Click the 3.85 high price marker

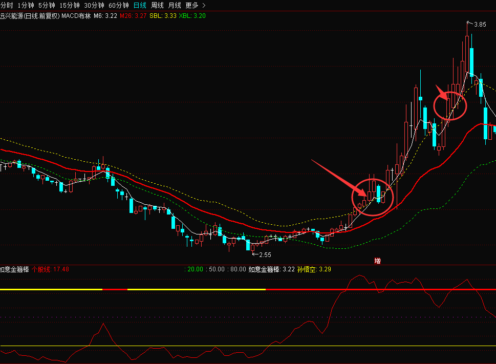coord(480,25)
